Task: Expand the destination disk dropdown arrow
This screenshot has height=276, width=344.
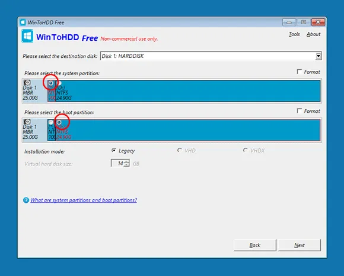Action: (x=318, y=56)
